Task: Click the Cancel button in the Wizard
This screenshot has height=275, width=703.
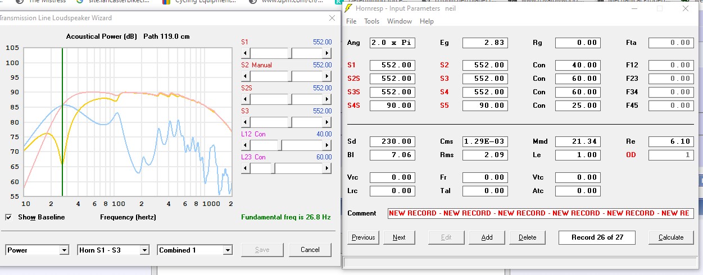Action: (310, 250)
